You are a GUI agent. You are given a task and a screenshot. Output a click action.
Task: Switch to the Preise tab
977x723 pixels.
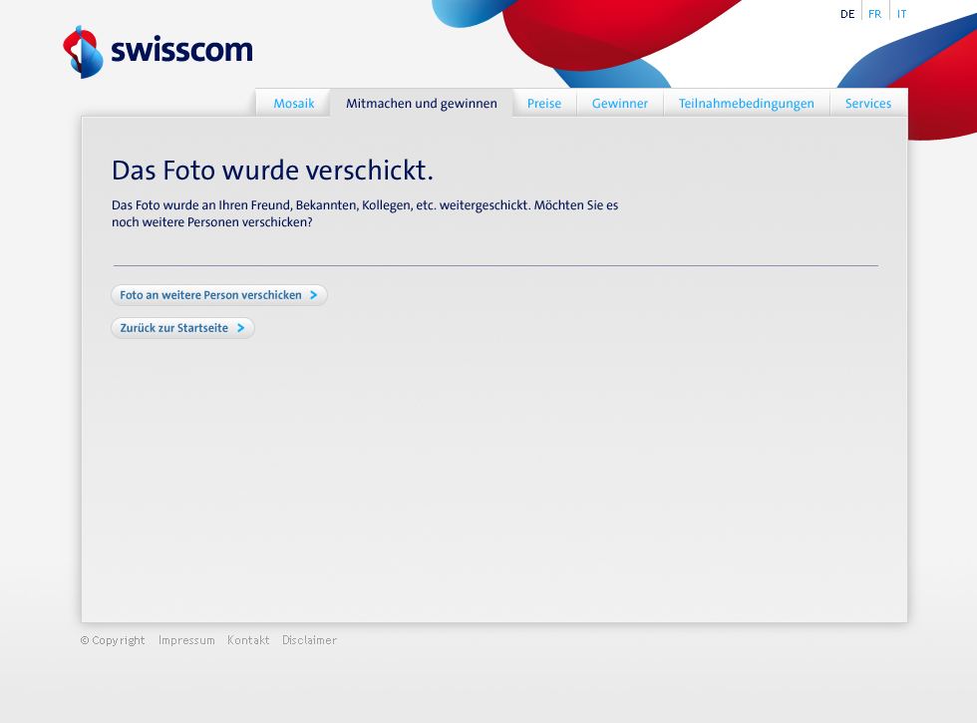(544, 104)
